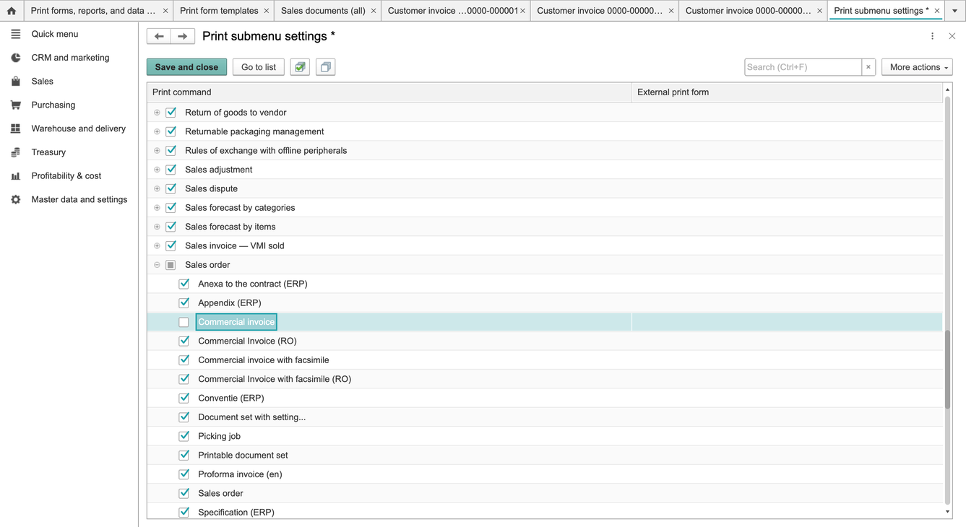Click the Purchasing cart icon

pyautogui.click(x=15, y=105)
